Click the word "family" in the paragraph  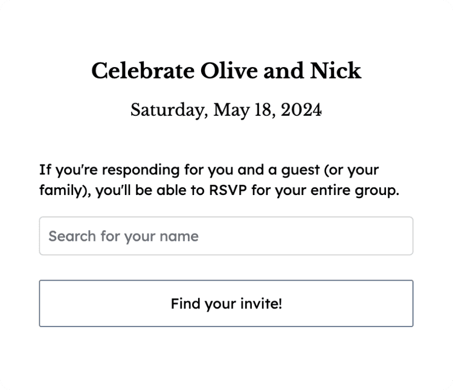[x=59, y=191]
